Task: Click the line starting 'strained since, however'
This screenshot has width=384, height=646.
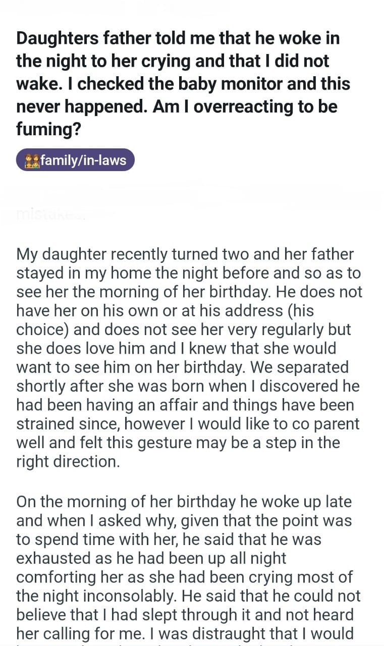Action: point(188,424)
